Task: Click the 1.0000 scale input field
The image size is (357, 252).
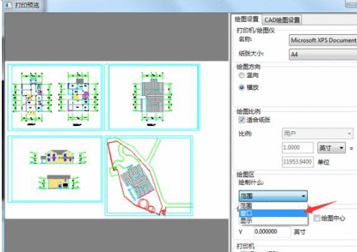Action: 298,148
